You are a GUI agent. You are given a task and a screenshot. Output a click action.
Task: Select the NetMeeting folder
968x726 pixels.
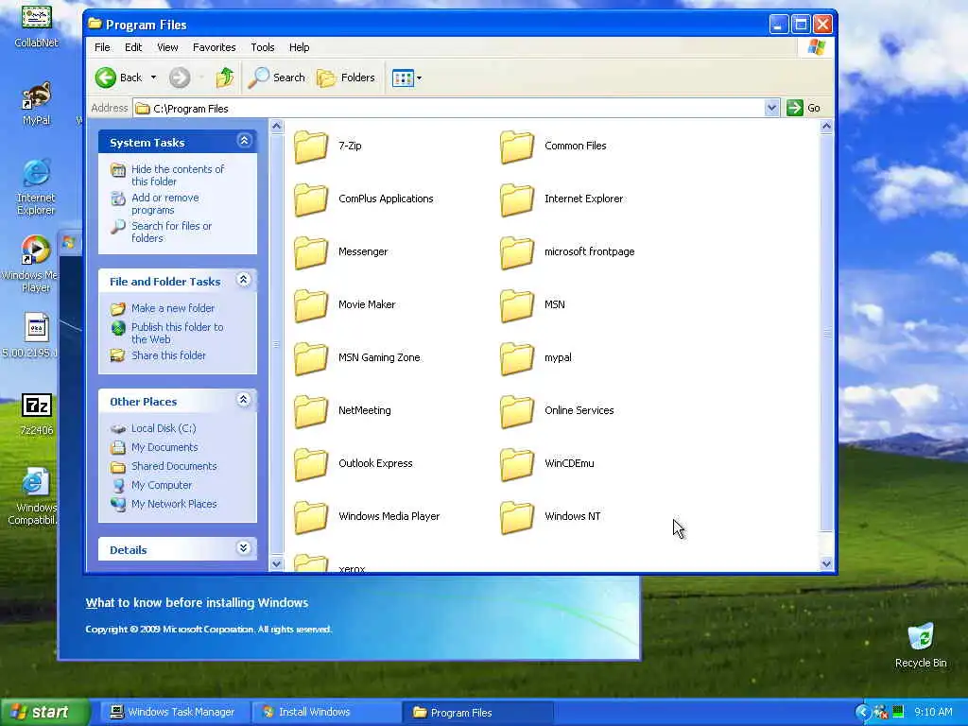point(342,410)
